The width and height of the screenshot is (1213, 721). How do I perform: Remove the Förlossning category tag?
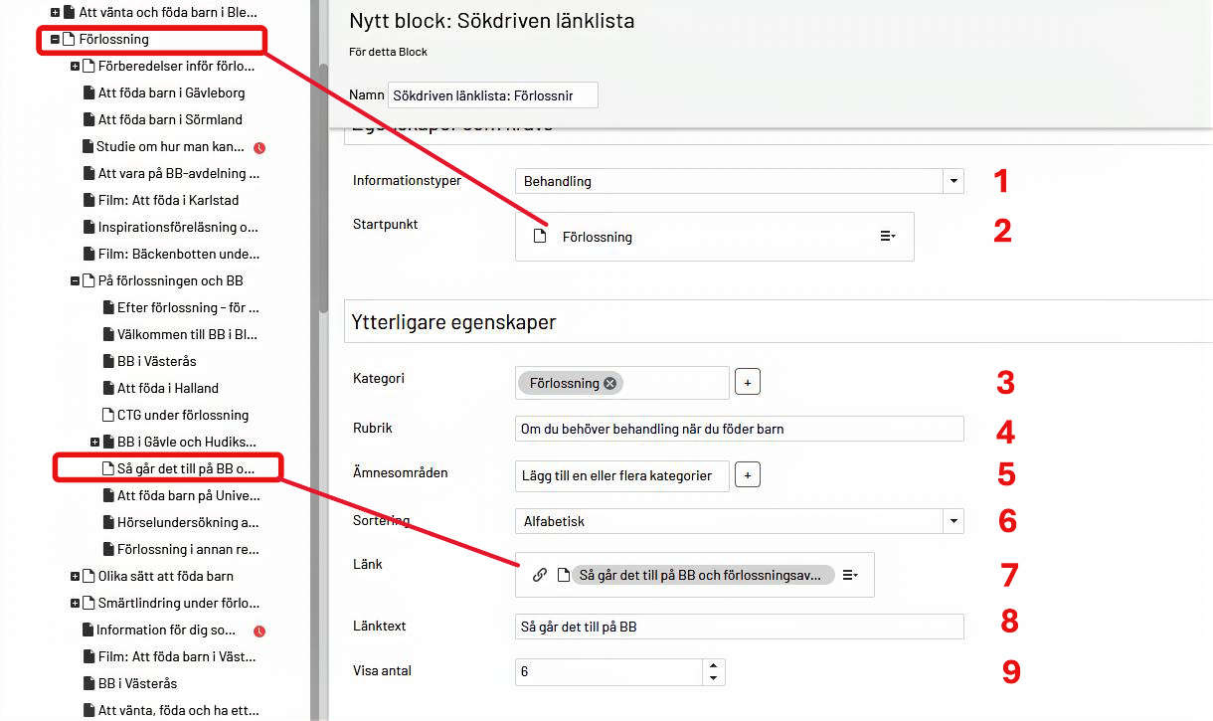click(610, 382)
